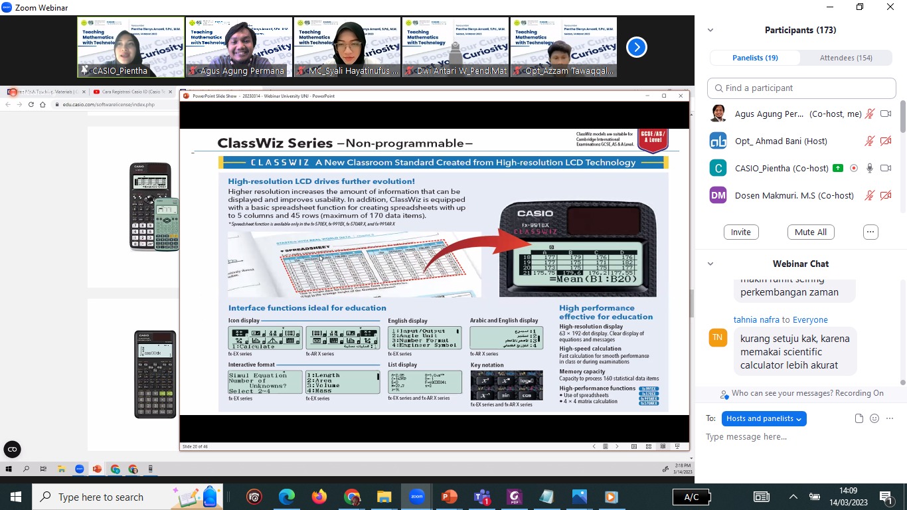Open the orange media player taskbar icon
This screenshot has height=510, width=907.
click(x=612, y=497)
